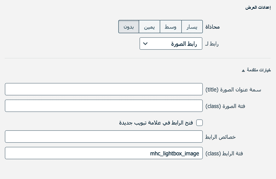Choose وسط (center) alignment option

click(170, 27)
